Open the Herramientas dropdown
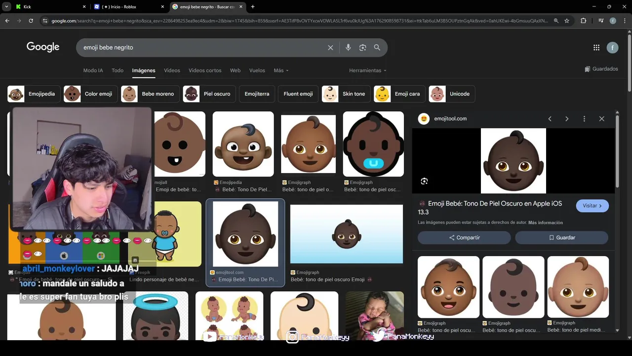Screen dimensions: 632x356 [368, 70]
